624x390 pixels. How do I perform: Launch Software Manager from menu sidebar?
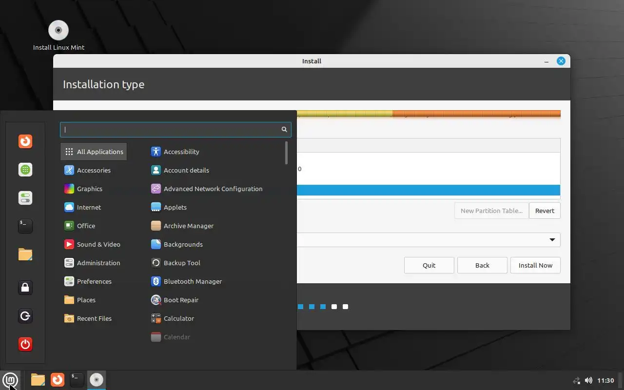[x=25, y=169]
